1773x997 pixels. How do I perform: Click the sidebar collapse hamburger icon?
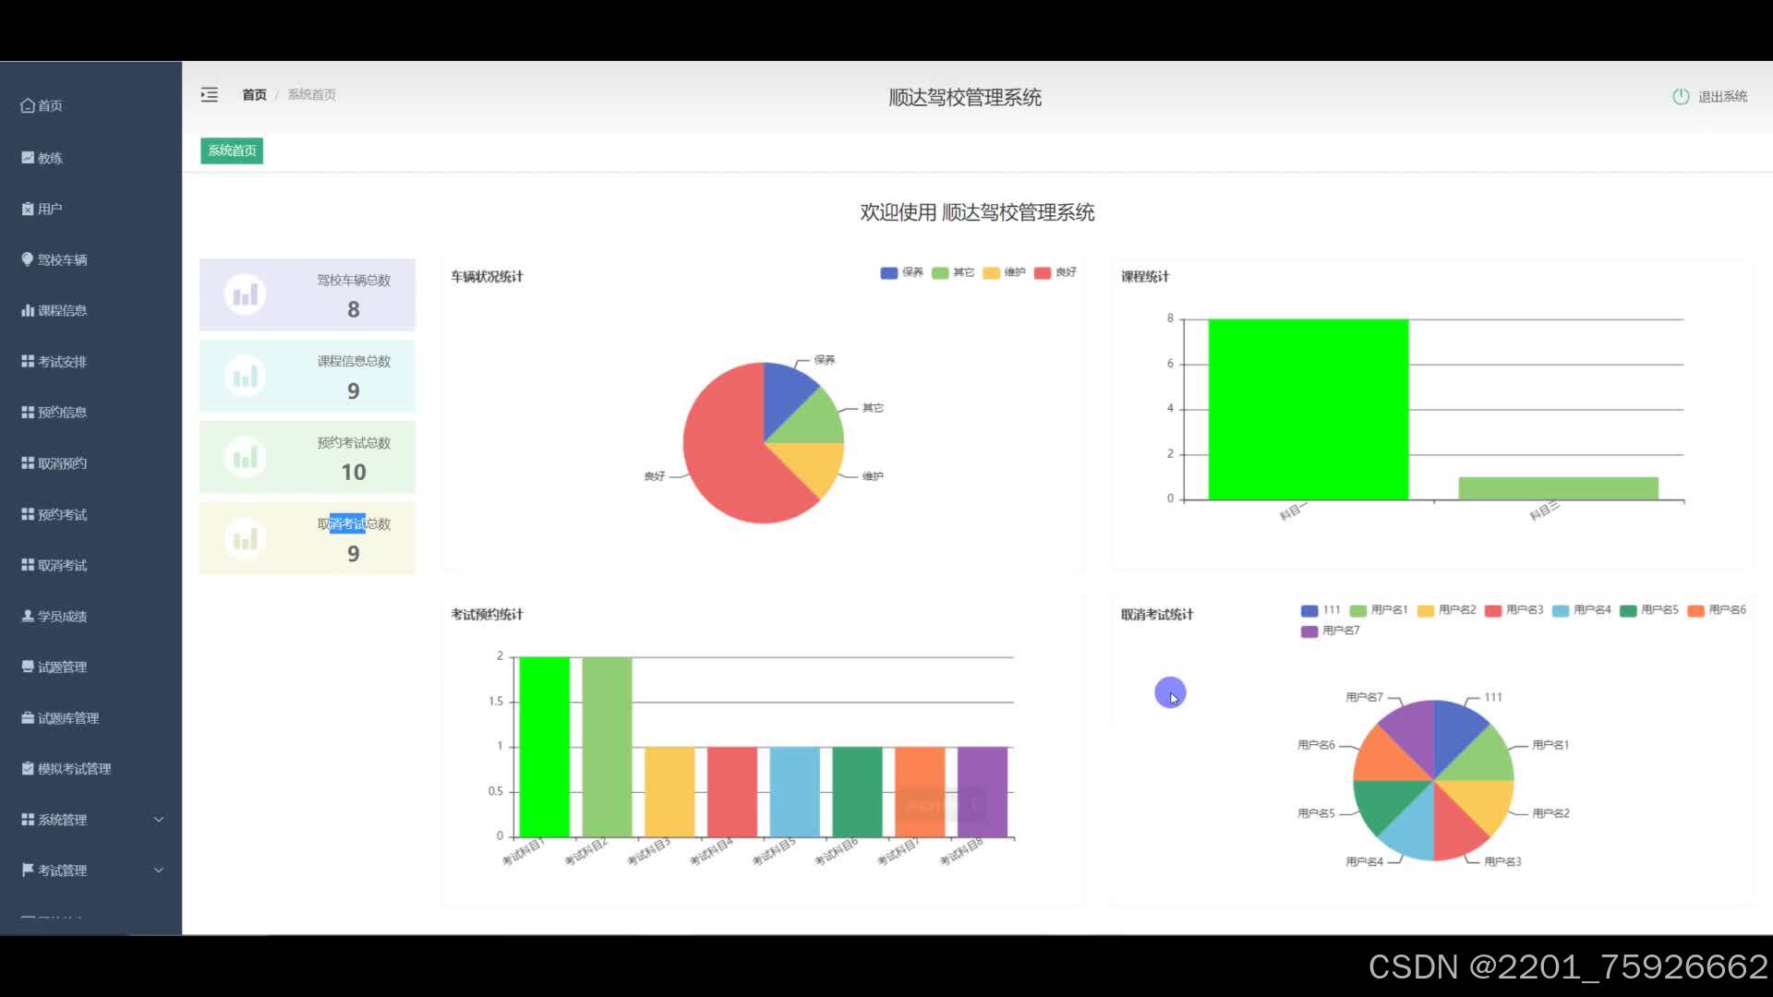[210, 94]
